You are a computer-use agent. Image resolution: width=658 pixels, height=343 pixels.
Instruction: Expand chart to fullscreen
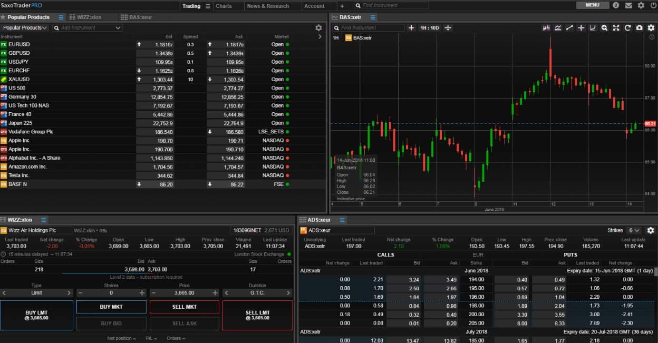616,28
